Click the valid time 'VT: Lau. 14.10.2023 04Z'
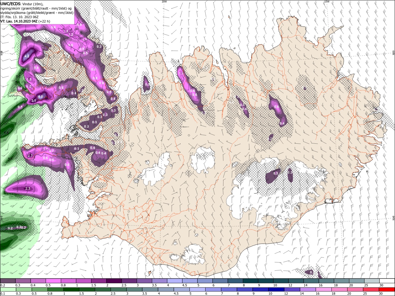 tap(19, 21)
